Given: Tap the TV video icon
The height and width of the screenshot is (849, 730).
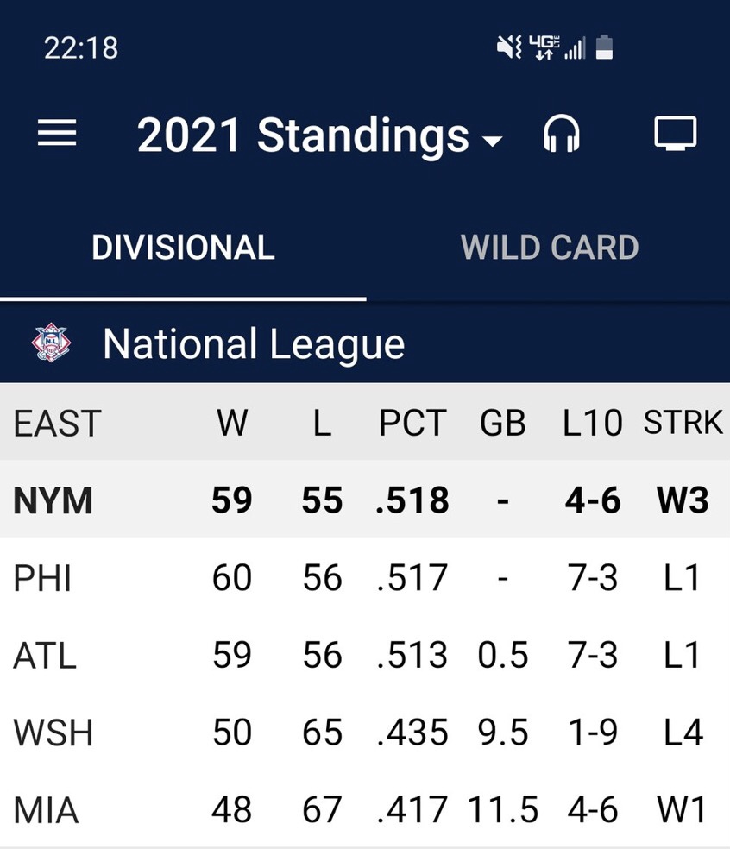Looking at the screenshot, I should (675, 135).
